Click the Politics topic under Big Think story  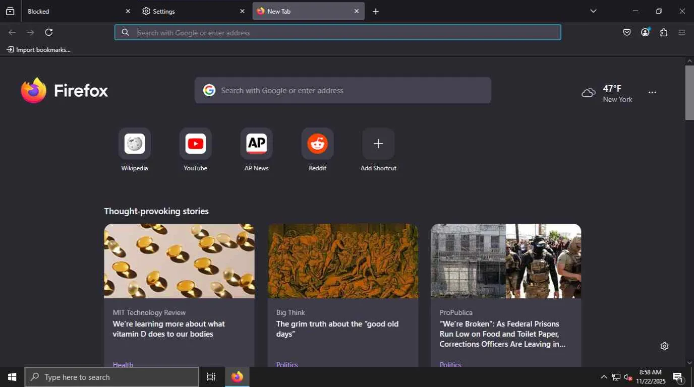coord(287,364)
